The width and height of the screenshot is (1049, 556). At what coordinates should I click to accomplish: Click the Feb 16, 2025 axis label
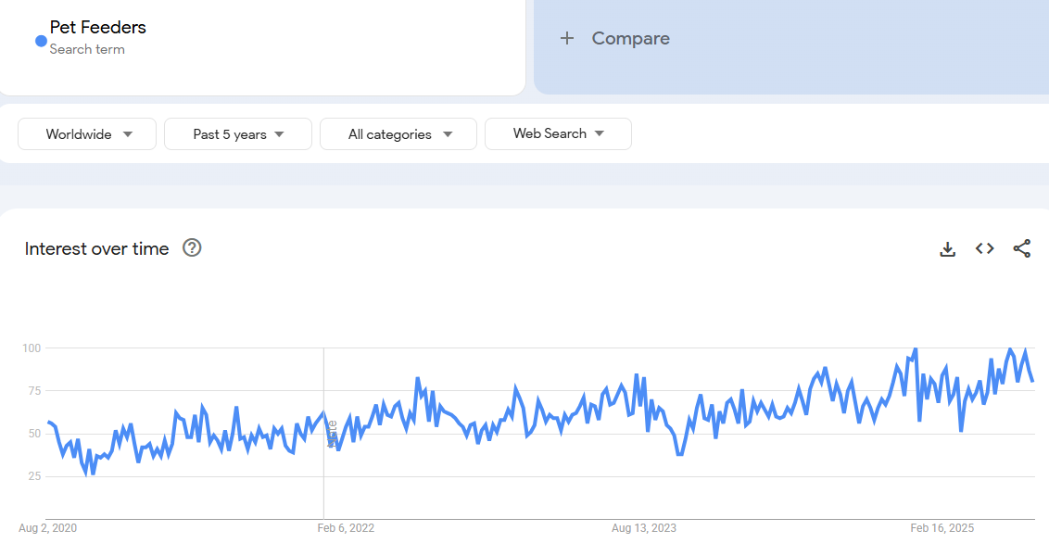[942, 528]
